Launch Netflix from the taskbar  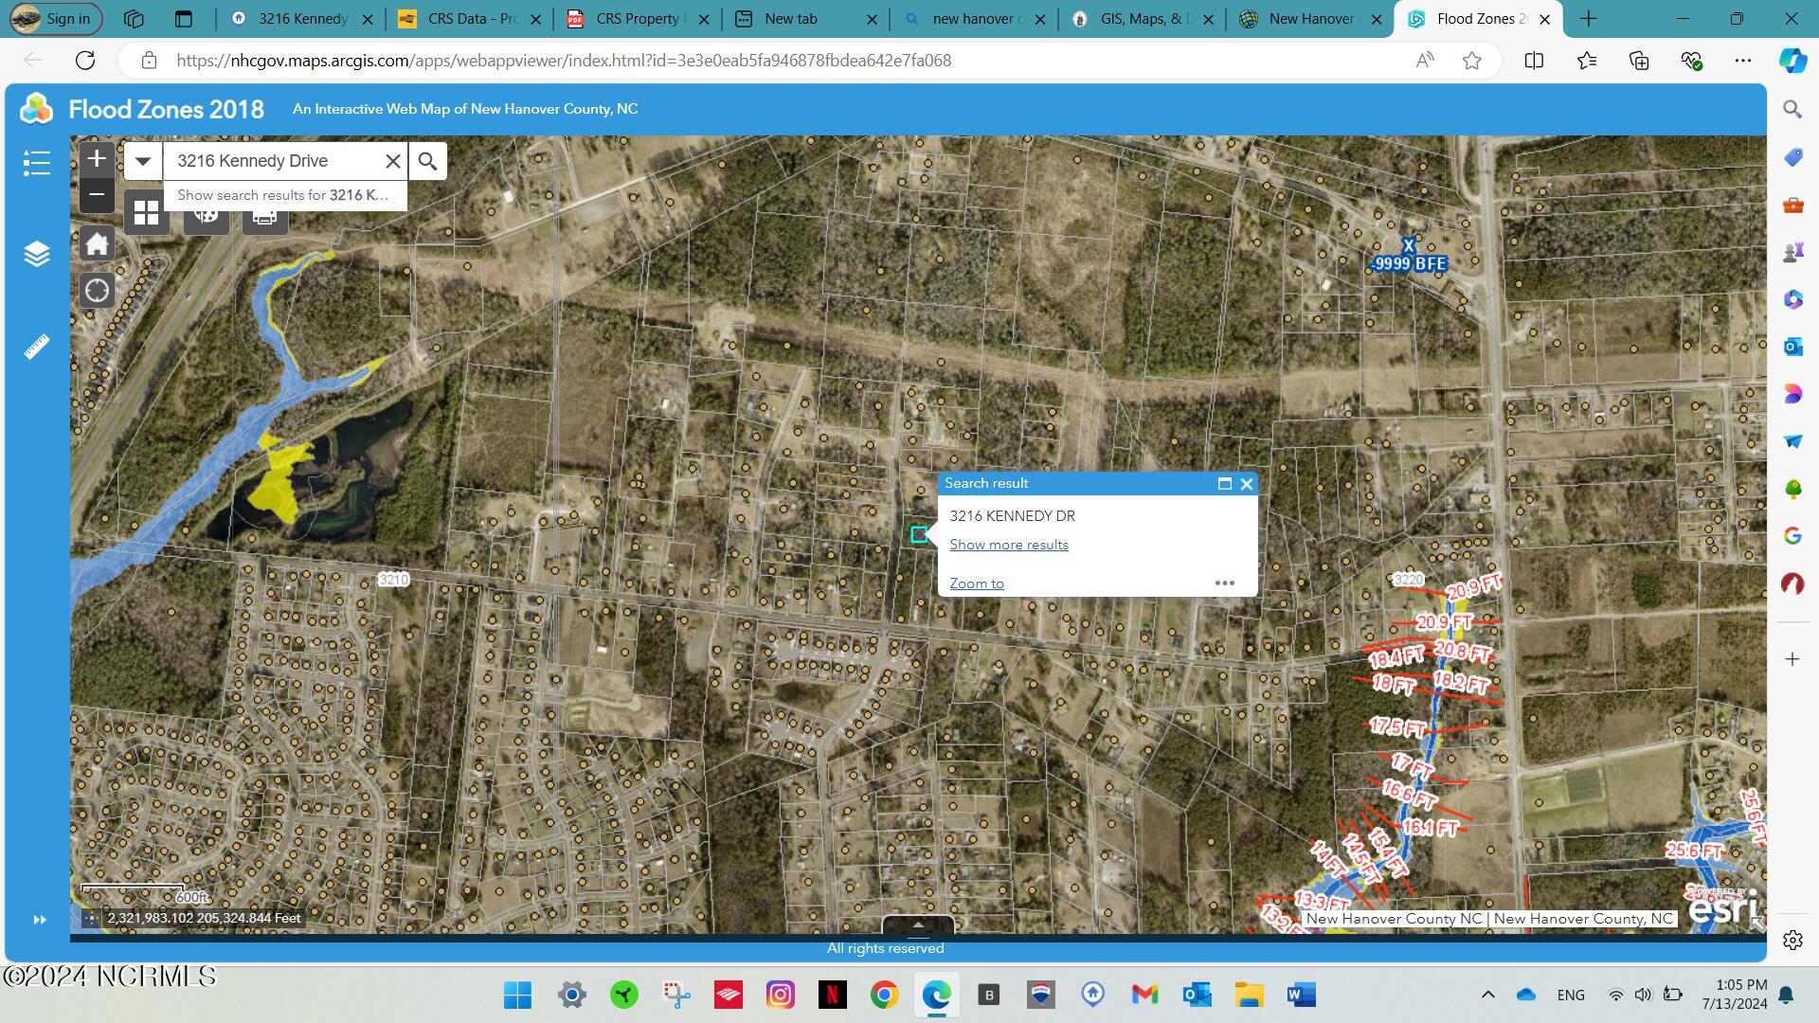[832, 995]
